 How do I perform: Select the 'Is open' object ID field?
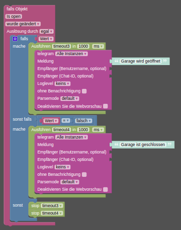(x=13, y=16)
